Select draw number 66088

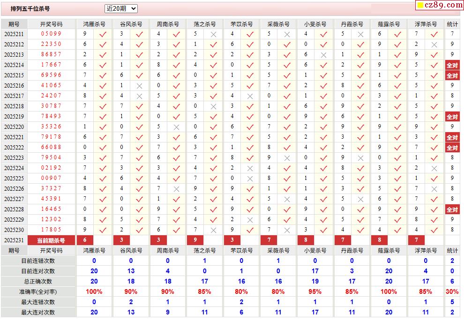[51, 147]
